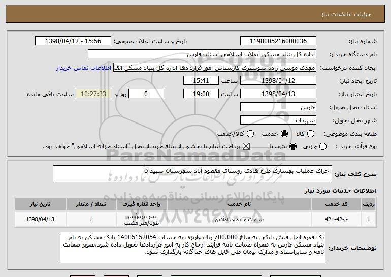This screenshot has width=391, height=277.
Task: Click the جزئیات اطلاعات نیاز header bar
Action: 195,14
